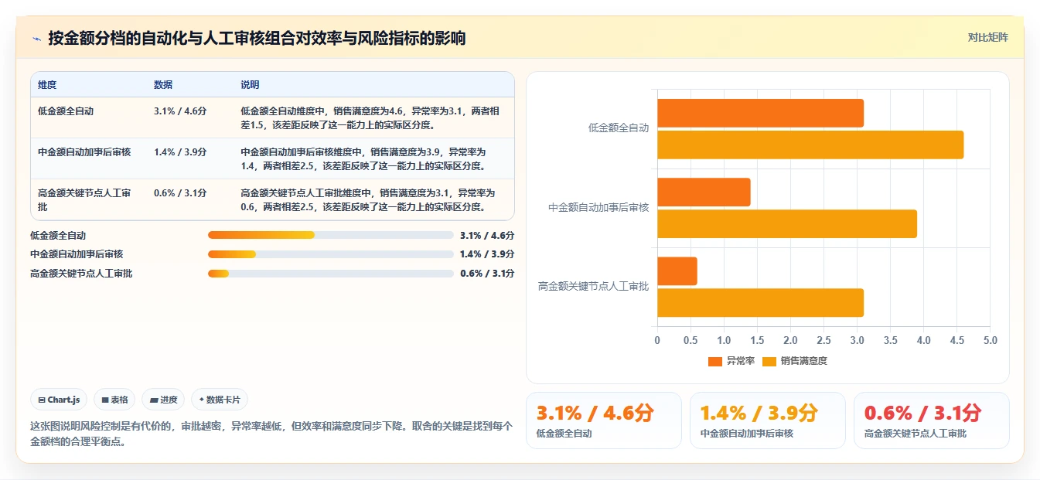Screen dimensions: 1040x480
Task: Open the 3.1% / 4.6分 data card
Action: [604, 420]
